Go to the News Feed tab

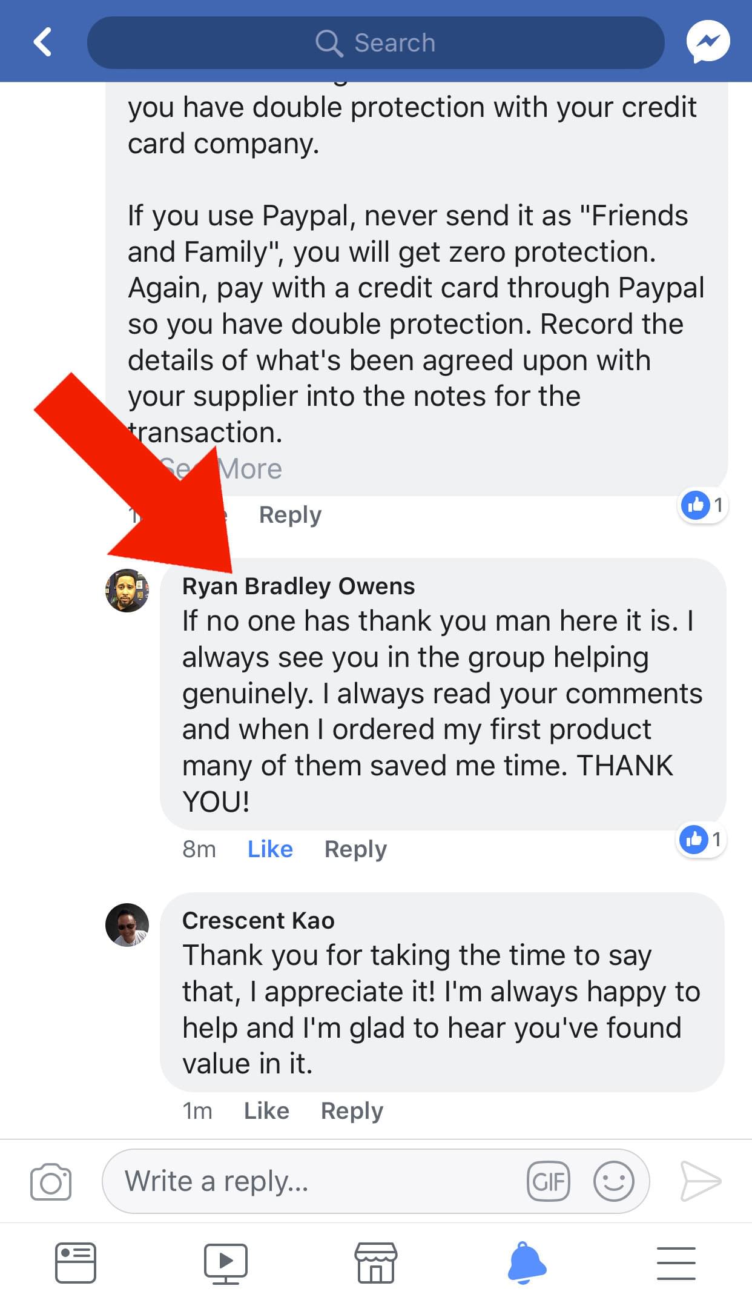76,1263
